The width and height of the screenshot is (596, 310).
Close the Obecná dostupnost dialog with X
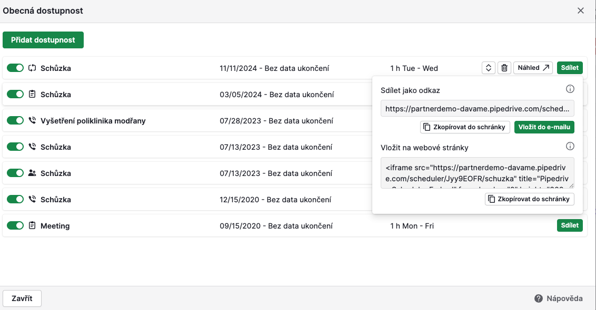tap(581, 11)
